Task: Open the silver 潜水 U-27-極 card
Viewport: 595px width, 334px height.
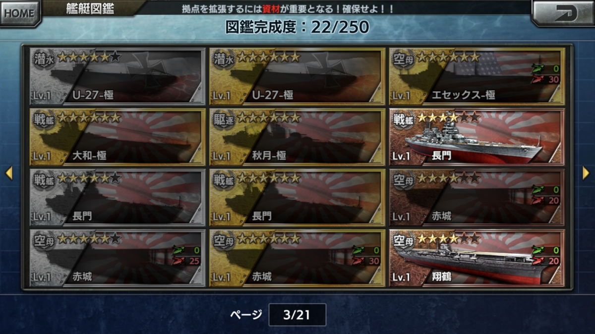Action: tap(118, 76)
